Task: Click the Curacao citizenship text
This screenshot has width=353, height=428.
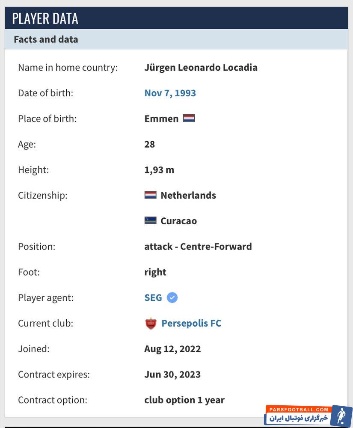Action: click(x=178, y=221)
